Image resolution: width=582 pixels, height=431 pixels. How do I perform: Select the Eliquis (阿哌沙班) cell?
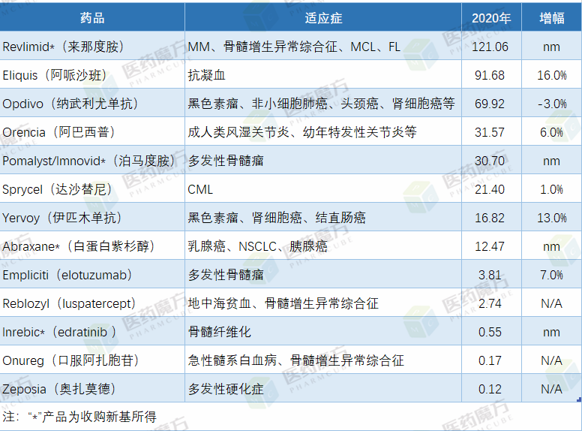(54, 75)
